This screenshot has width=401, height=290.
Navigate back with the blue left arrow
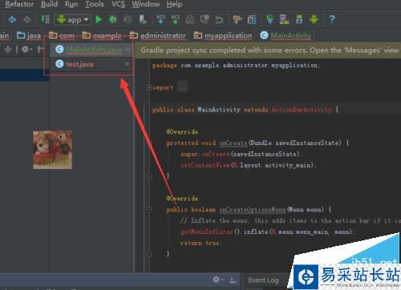[12, 19]
